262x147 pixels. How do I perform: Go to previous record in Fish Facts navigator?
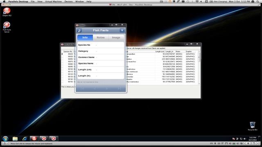tap(95, 89)
